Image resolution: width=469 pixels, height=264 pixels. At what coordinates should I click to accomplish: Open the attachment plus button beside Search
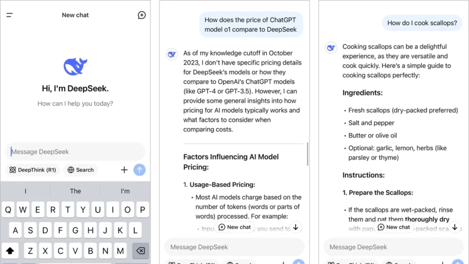(x=124, y=170)
